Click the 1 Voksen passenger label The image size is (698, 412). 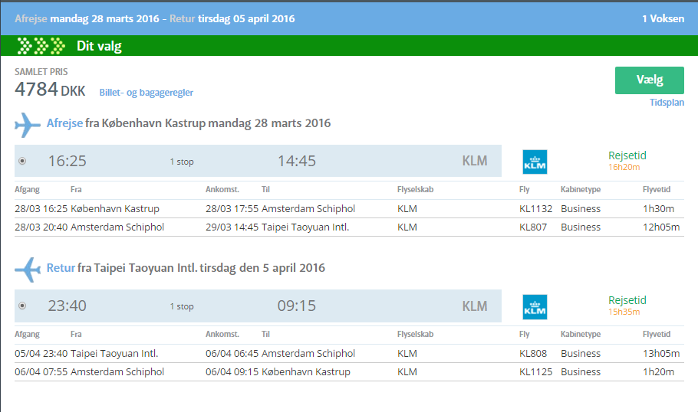click(x=663, y=18)
